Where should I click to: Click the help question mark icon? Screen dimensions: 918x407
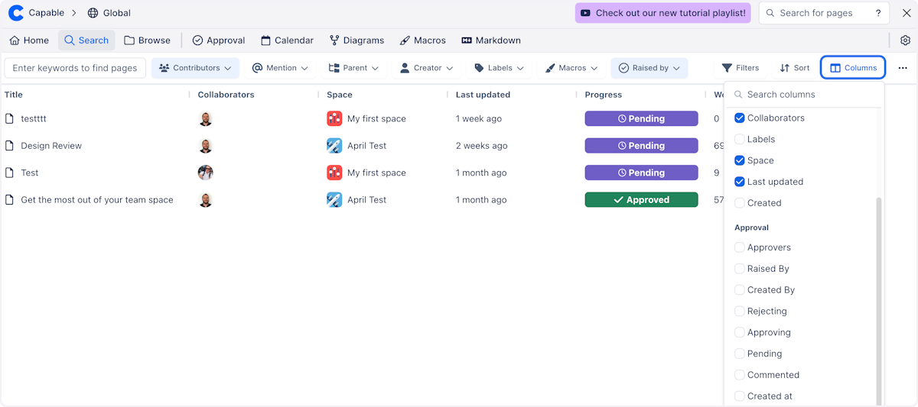(x=878, y=13)
